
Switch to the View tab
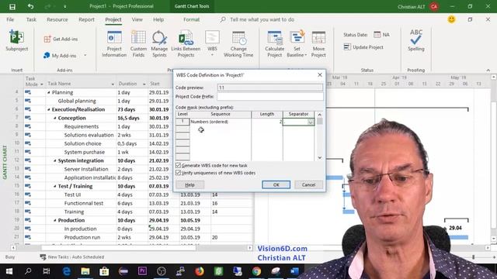tap(137, 19)
